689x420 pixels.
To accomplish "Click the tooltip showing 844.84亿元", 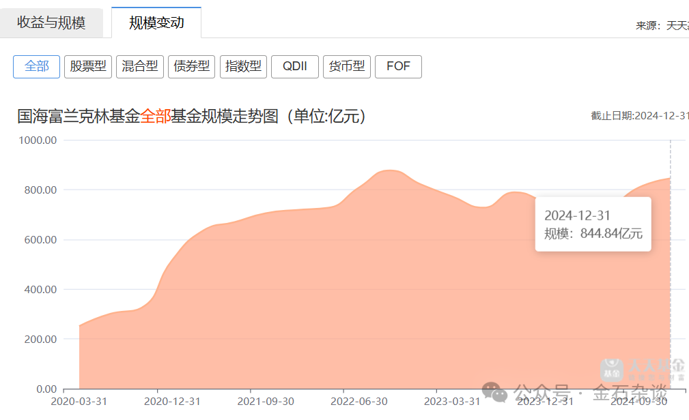I will click(x=593, y=224).
